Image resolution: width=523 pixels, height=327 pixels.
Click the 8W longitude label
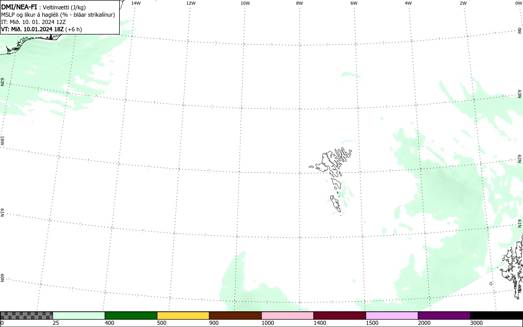tap(300, 3)
